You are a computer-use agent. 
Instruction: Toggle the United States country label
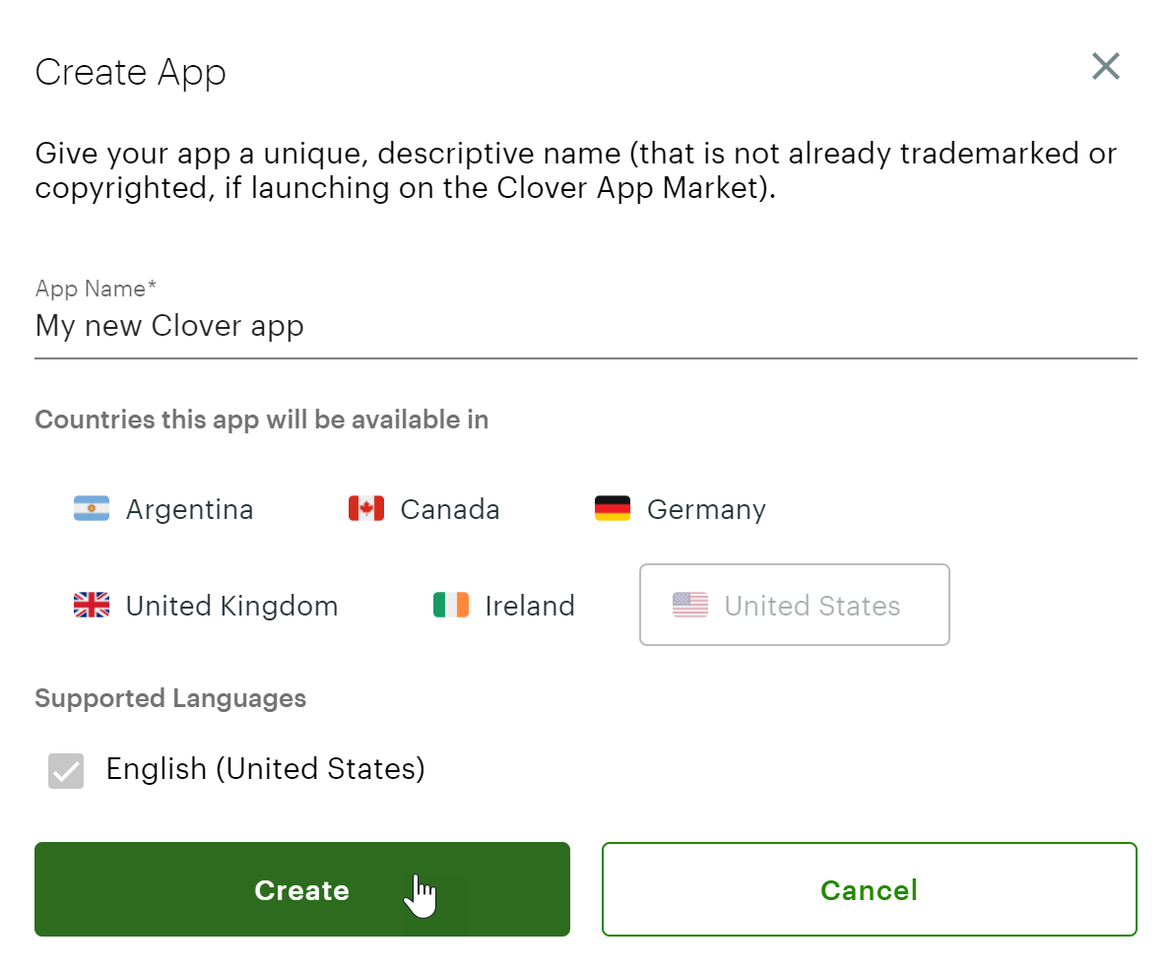[x=812, y=606]
